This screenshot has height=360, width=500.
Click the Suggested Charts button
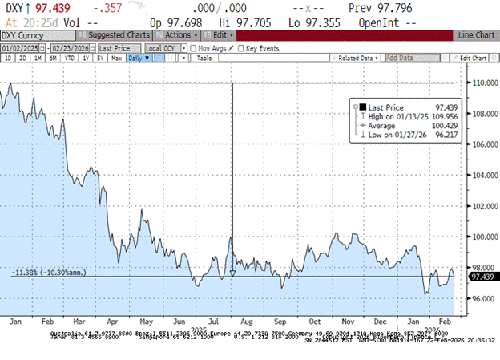pyautogui.click(x=119, y=36)
